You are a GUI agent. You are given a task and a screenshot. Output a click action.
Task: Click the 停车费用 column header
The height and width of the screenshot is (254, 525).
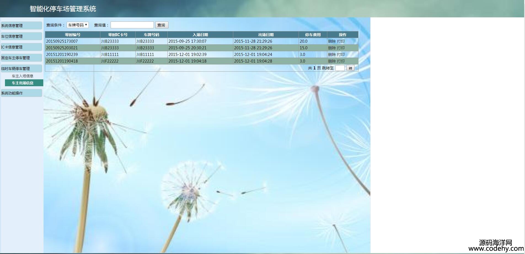point(313,35)
